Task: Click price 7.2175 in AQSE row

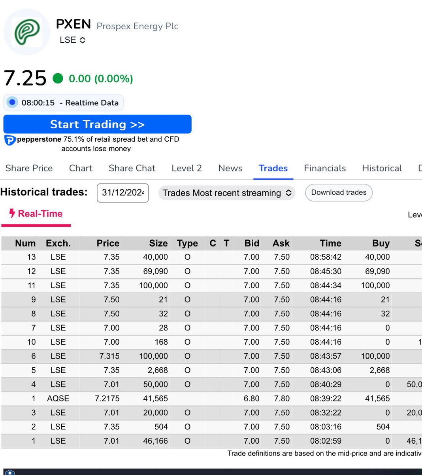Action: [107, 399]
